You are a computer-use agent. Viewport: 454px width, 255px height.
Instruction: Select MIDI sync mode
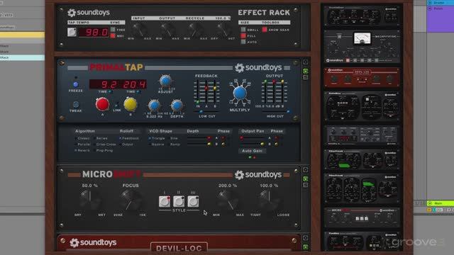(x=113, y=36)
